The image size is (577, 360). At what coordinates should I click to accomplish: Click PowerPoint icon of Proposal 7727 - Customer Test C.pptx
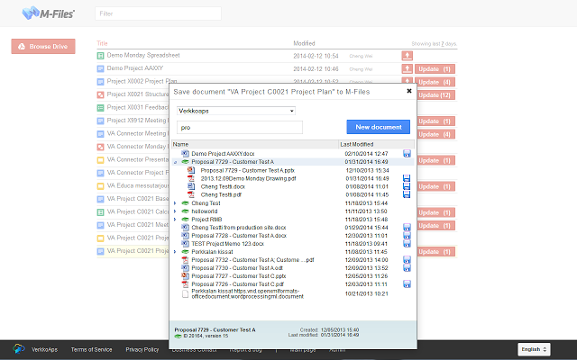pos(185,275)
